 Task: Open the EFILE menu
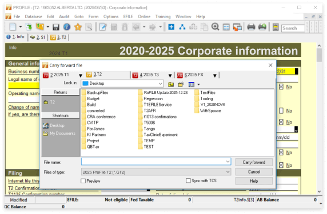click(x=128, y=17)
